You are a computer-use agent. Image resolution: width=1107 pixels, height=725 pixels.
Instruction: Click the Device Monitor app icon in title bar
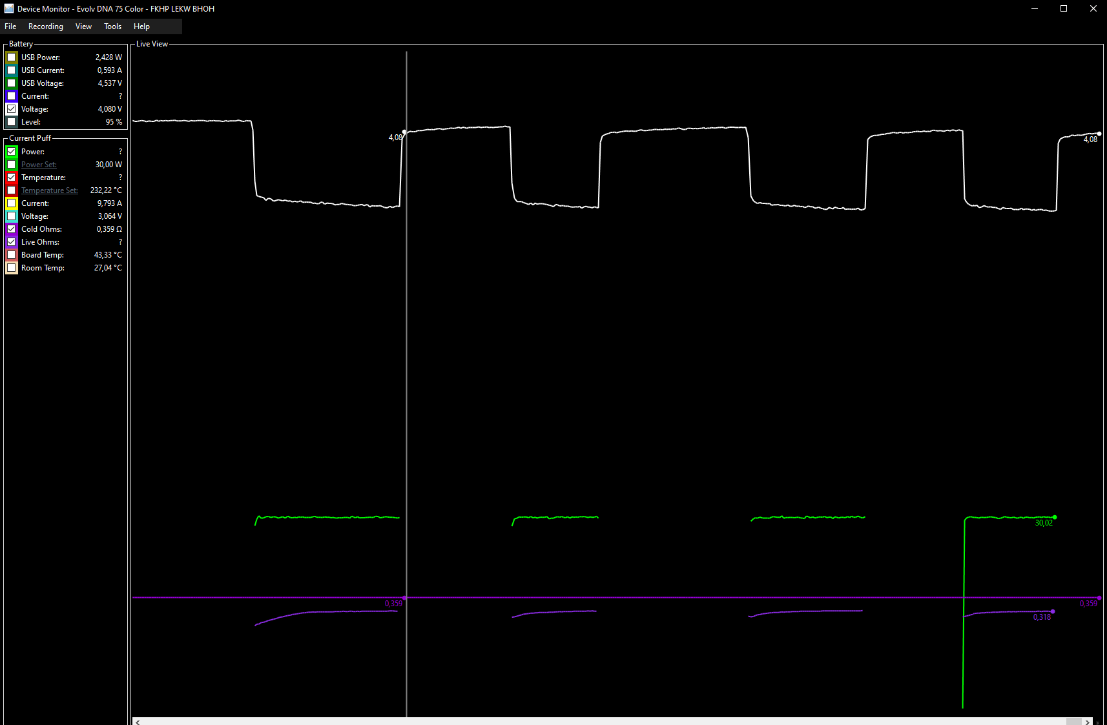(9, 9)
